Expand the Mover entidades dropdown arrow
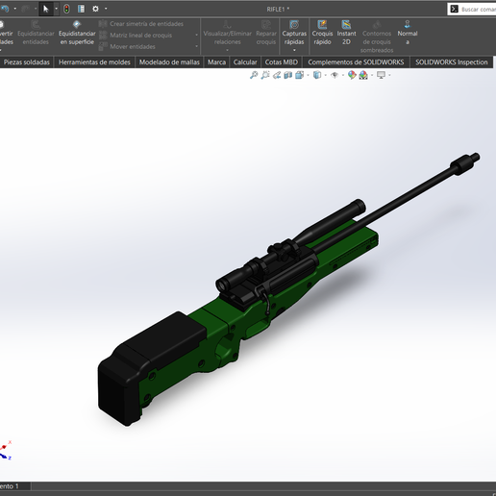The width and height of the screenshot is (496, 496). (x=197, y=47)
